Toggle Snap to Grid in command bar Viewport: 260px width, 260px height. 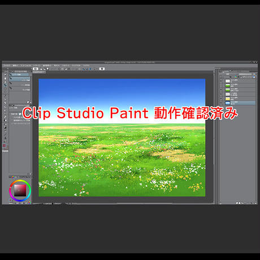[x=90, y=69]
